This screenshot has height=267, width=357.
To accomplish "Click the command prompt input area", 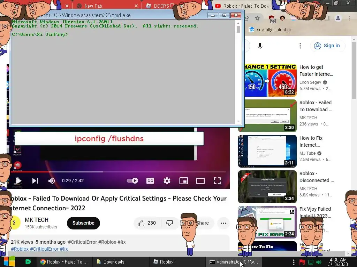I will click(123, 72).
